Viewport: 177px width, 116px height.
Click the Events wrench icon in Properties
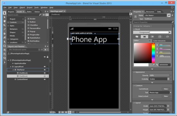tap(169, 15)
